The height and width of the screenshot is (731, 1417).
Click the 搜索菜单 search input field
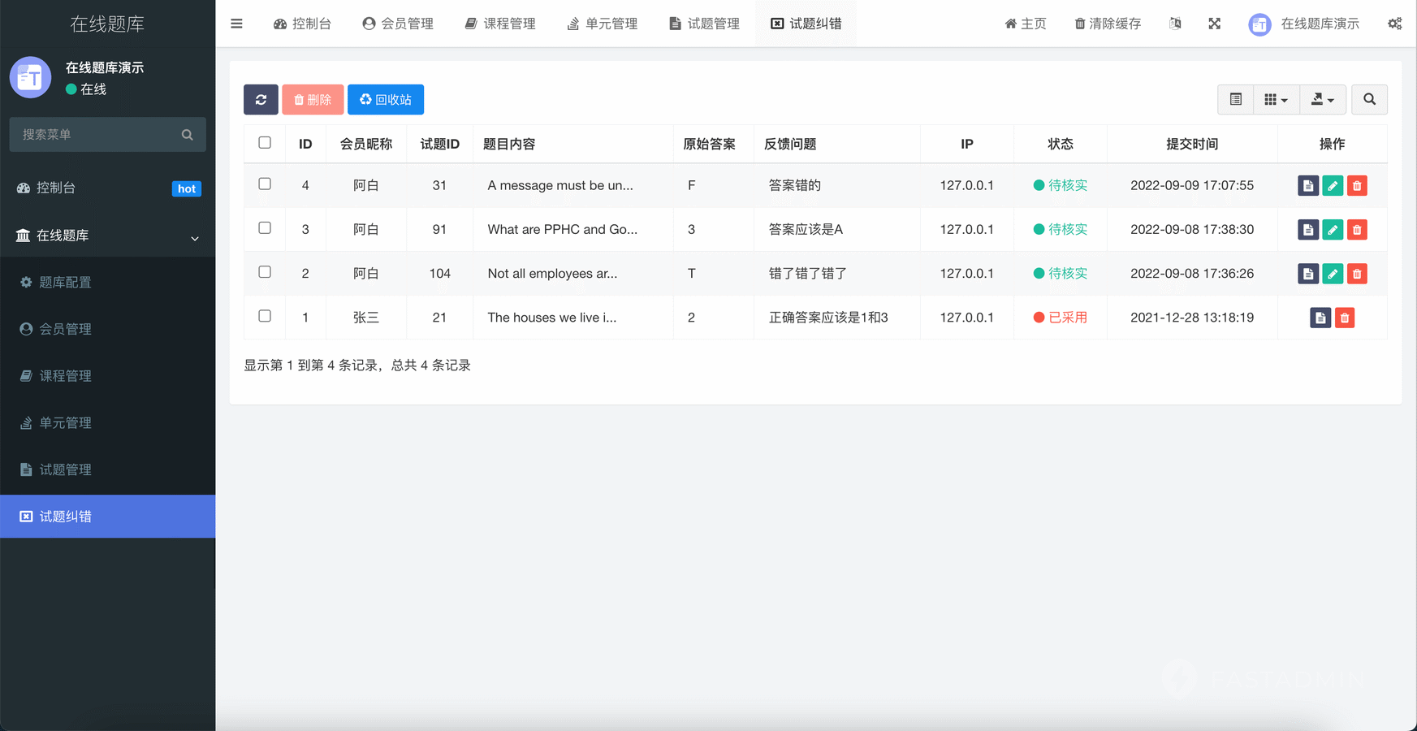tap(97, 135)
